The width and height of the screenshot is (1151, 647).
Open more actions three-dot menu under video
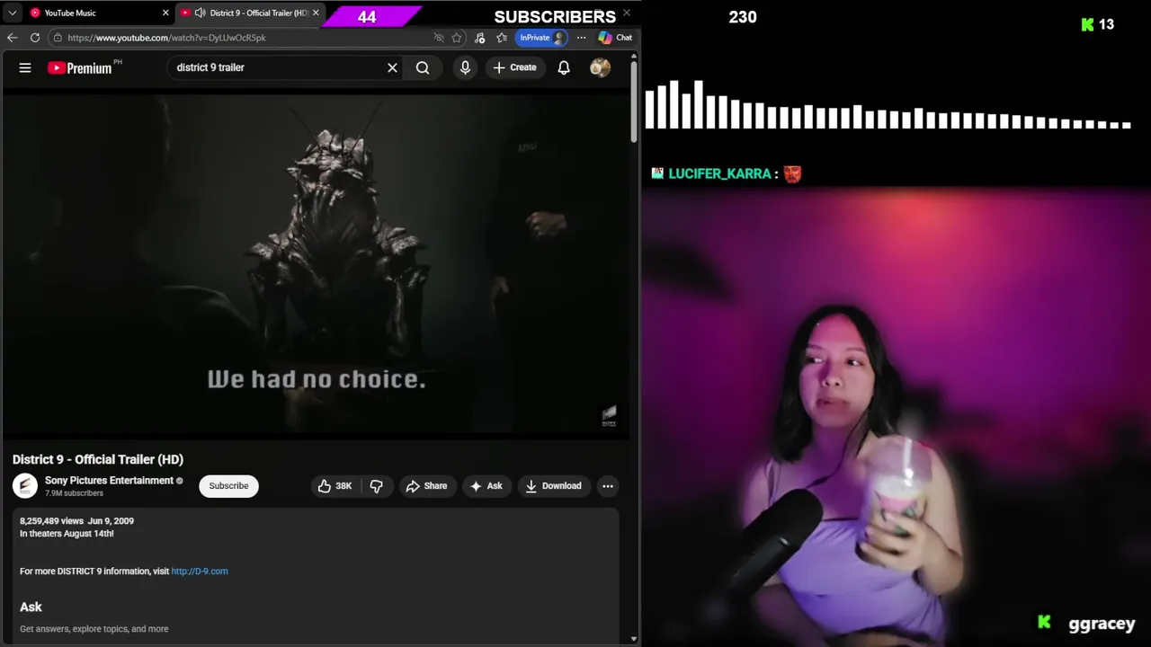608,486
